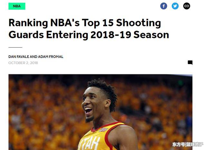Click "Top 15" in the headline
Image resolution: width=206 pixels, height=150 pixels.
point(98,23)
